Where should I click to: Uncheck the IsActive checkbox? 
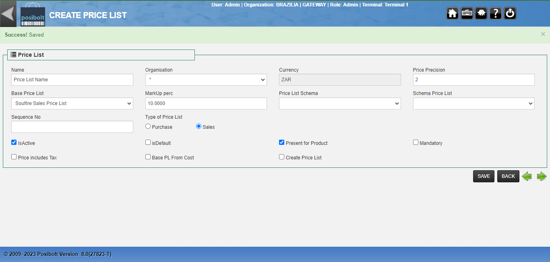[x=14, y=142]
